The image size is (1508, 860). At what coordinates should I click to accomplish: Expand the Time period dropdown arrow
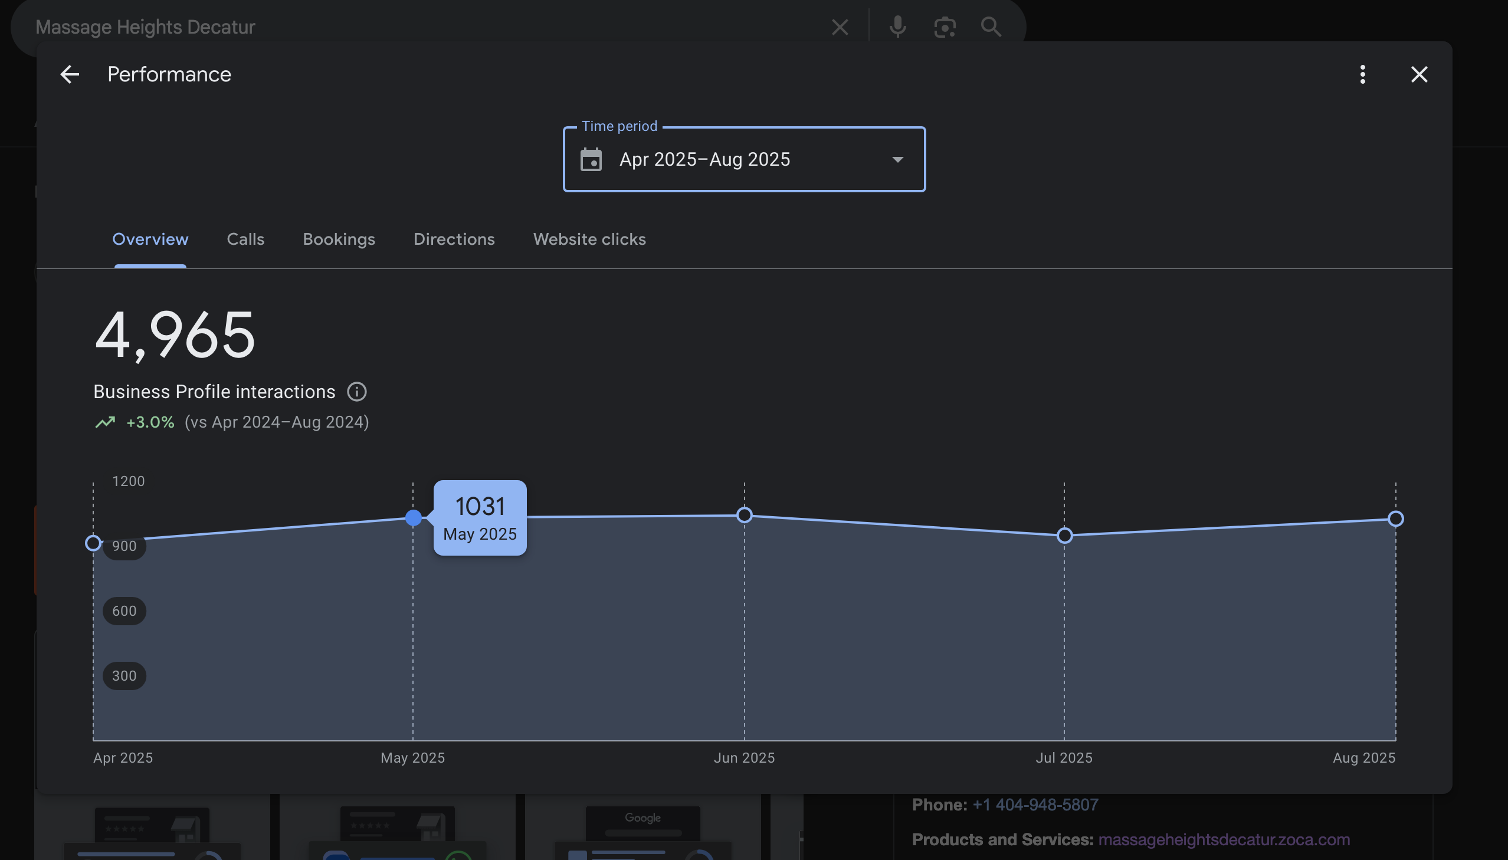coord(897,159)
